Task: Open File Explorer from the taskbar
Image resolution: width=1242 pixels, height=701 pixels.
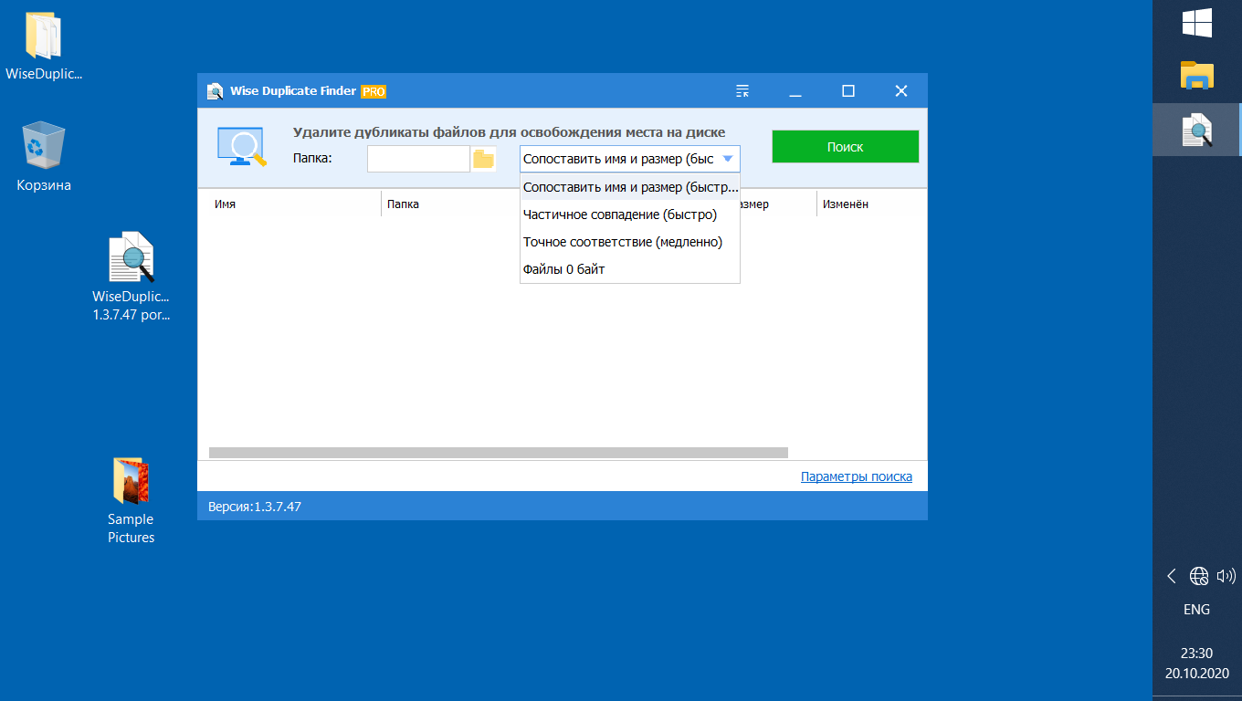Action: [x=1196, y=76]
